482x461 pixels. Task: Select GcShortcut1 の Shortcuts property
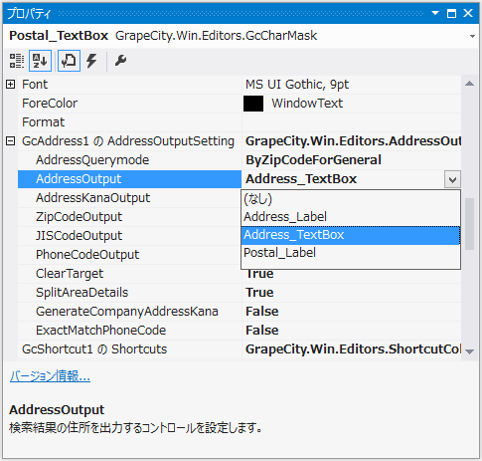129,349
